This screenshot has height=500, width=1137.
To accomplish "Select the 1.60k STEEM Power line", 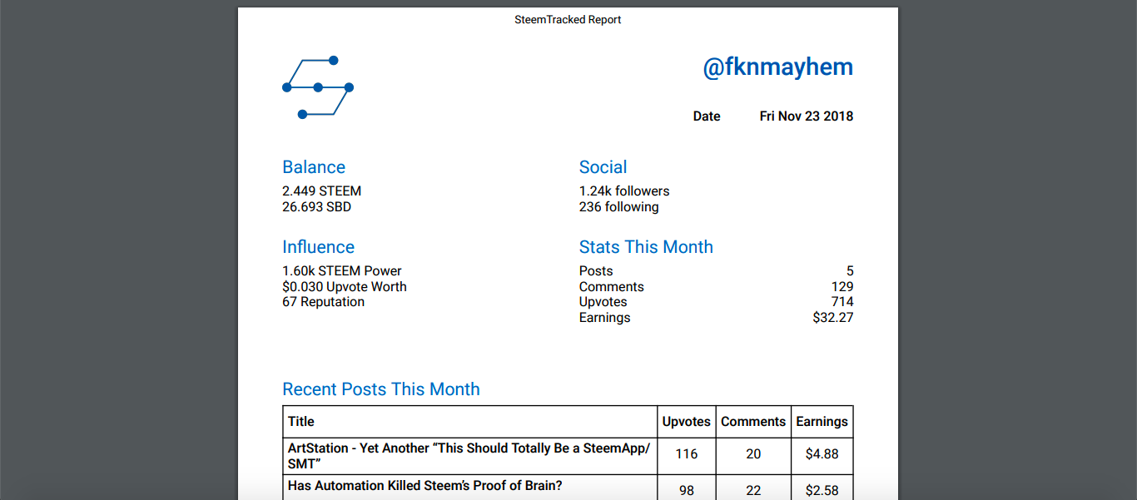I will point(342,271).
